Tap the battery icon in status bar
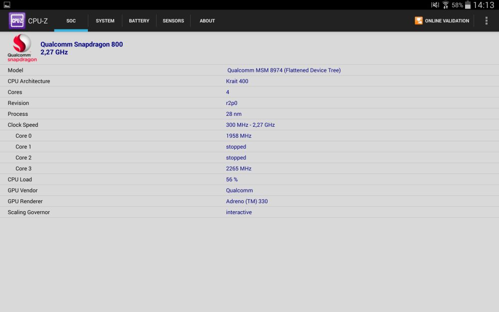The height and width of the screenshot is (312, 499). [x=468, y=5]
